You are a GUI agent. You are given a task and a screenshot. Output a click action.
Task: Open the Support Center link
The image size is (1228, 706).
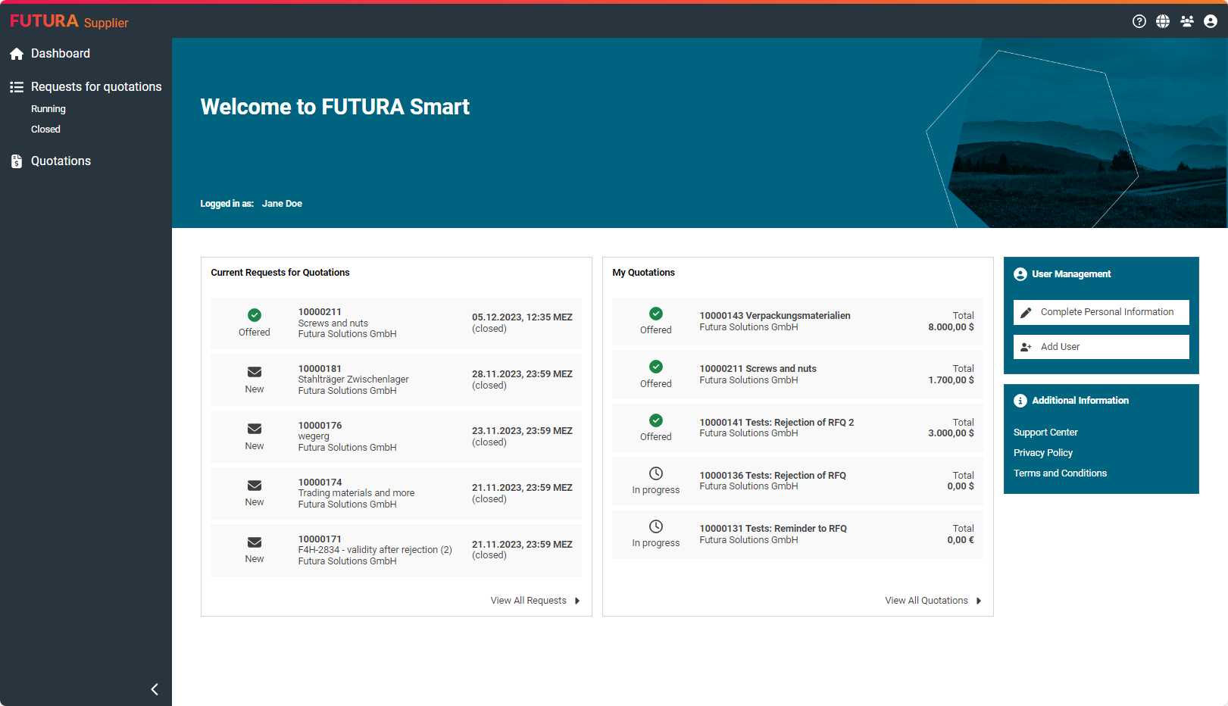tap(1045, 433)
